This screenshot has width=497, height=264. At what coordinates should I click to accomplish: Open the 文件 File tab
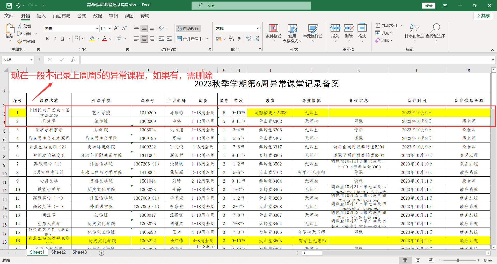[x=9, y=16]
